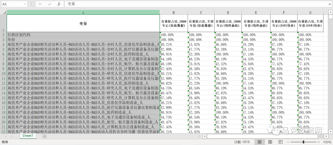Switch to Normal view icon

point(260,142)
